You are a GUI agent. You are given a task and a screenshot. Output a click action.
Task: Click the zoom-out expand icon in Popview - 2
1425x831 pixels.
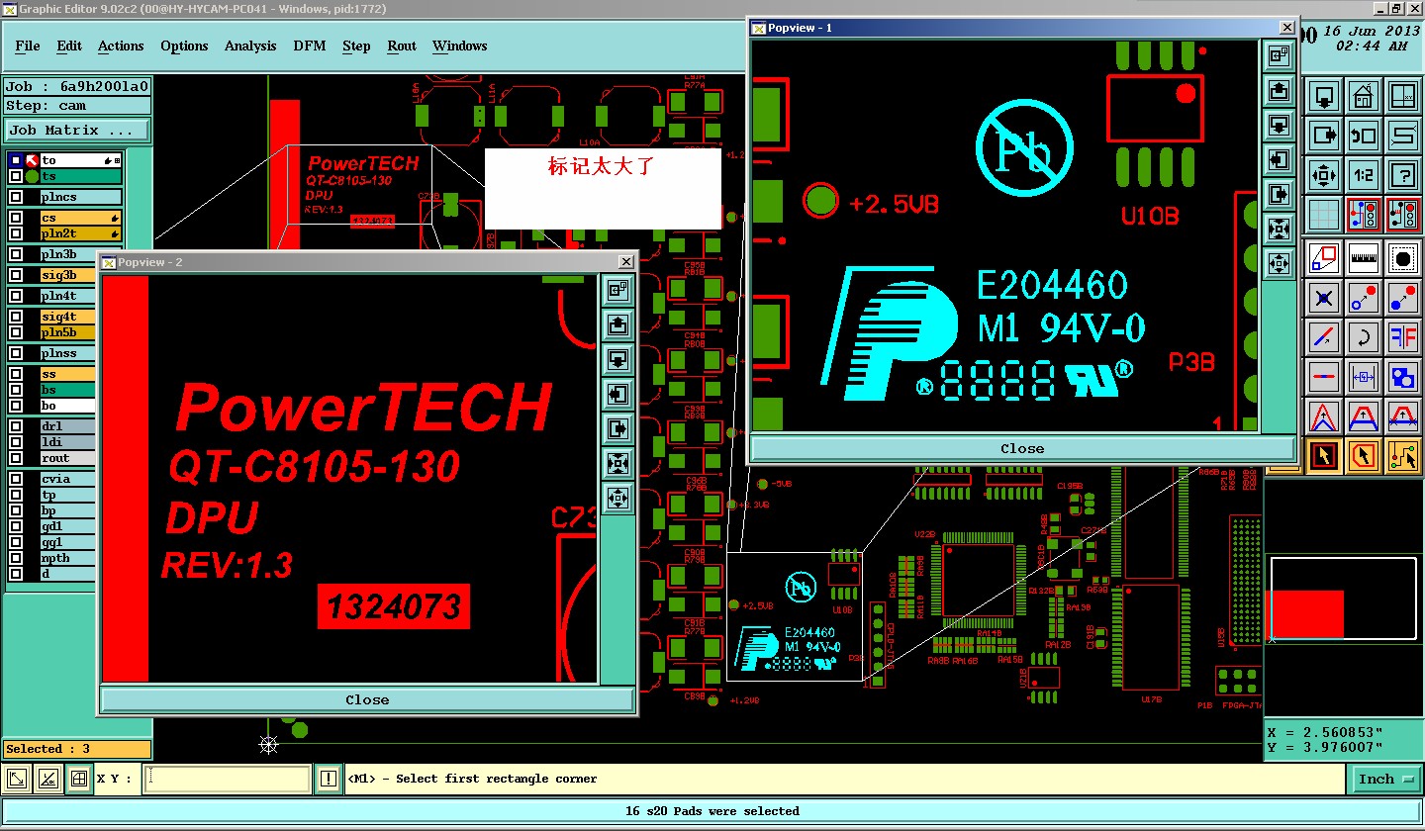618,497
